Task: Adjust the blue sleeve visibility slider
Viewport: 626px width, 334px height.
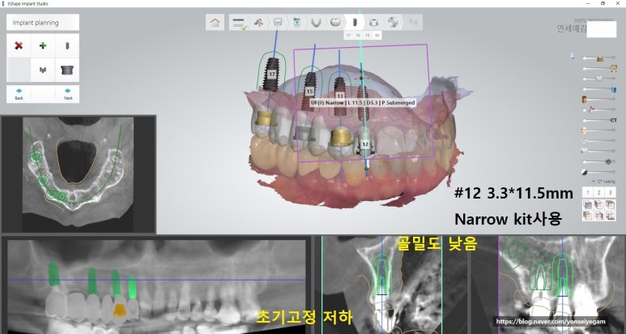Action: pyautogui.click(x=599, y=89)
